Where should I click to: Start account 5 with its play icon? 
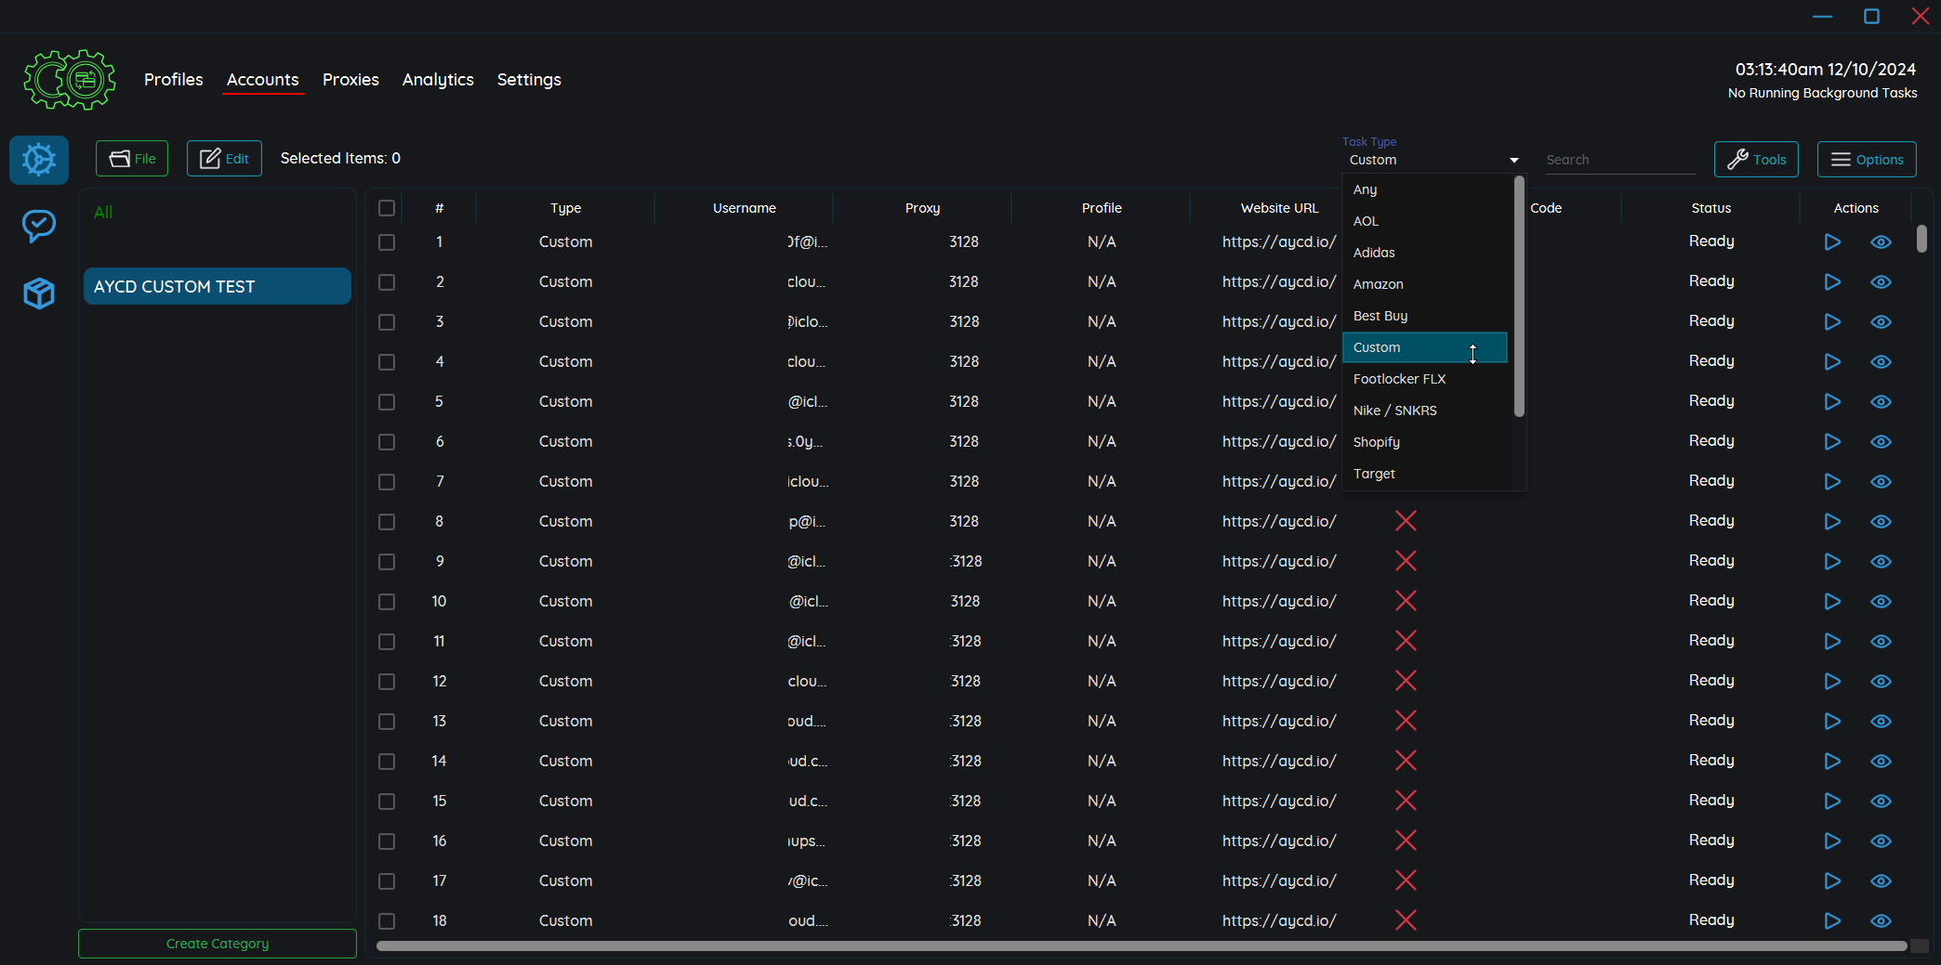[1831, 402]
